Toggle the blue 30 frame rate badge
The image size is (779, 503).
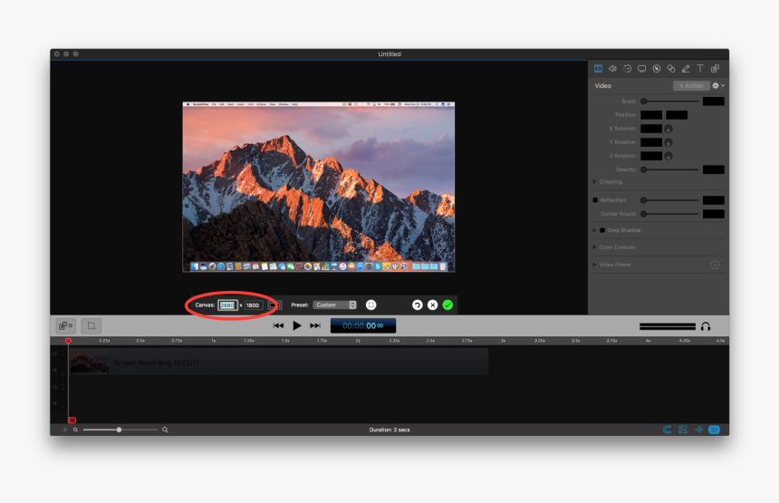tap(714, 430)
